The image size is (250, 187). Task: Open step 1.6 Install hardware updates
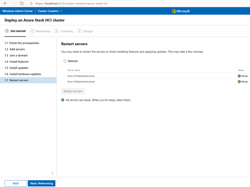(x=23, y=74)
